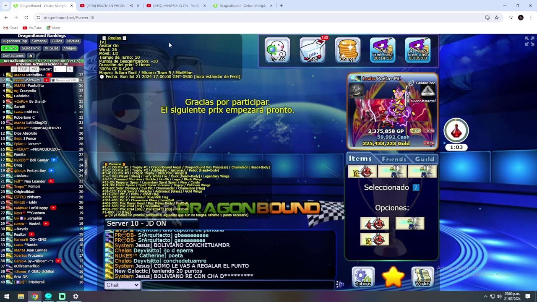Click the Reglas heading

click(x=115, y=38)
